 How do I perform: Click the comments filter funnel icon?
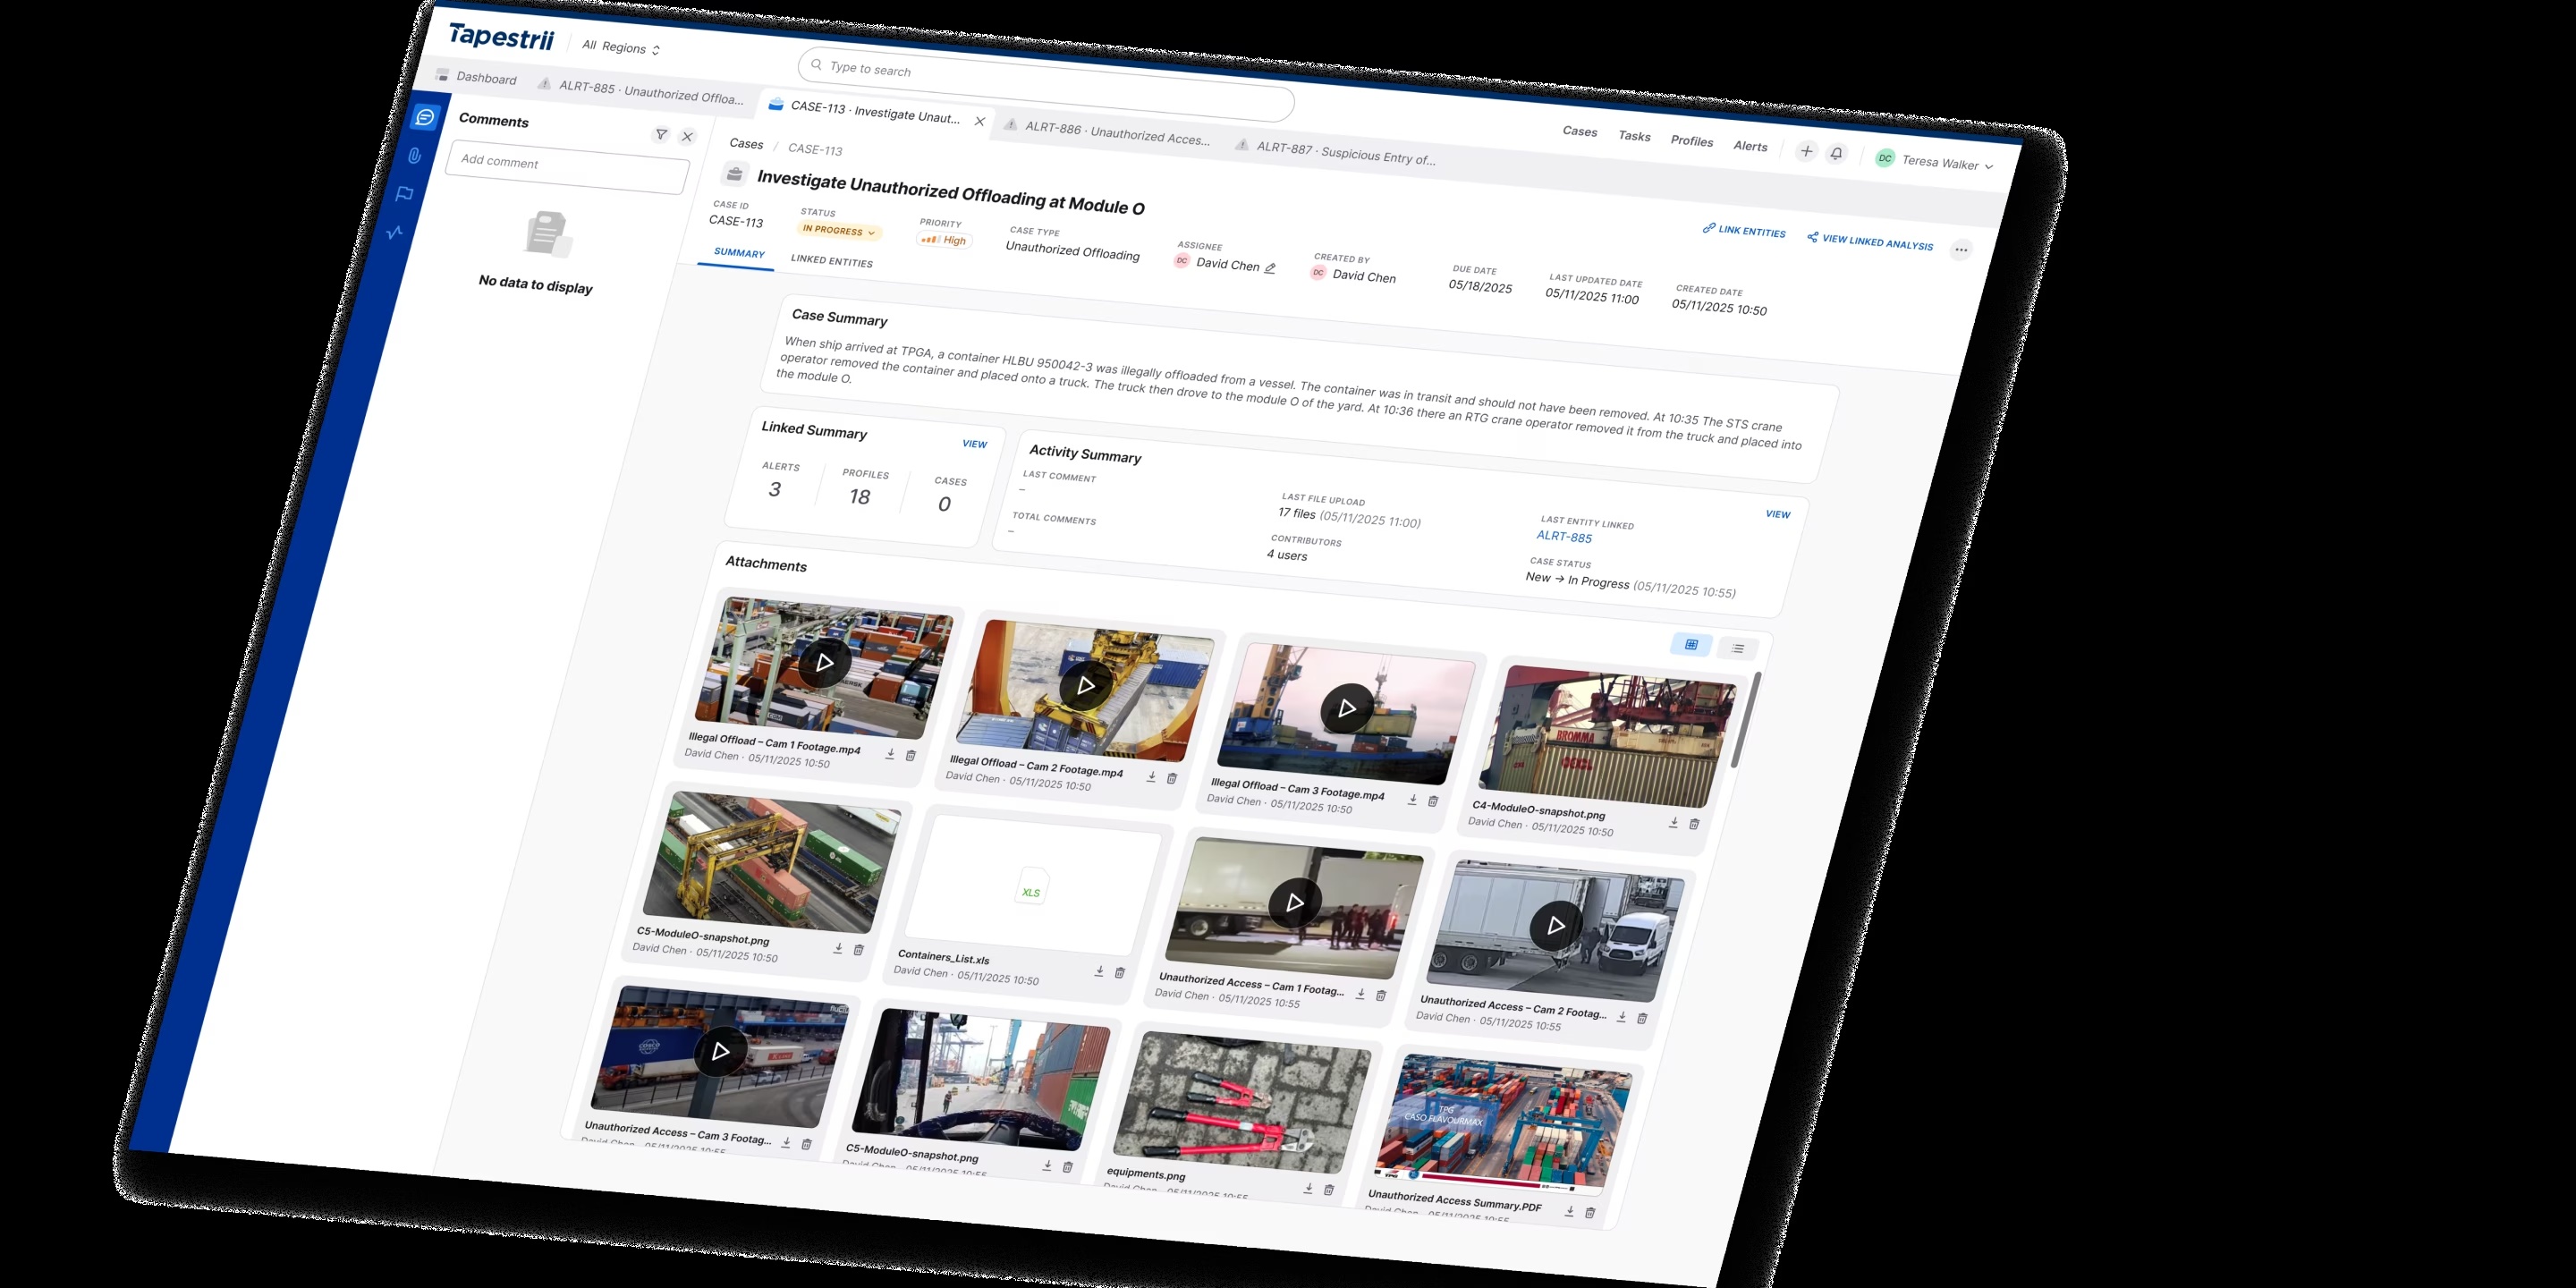pyautogui.click(x=661, y=134)
